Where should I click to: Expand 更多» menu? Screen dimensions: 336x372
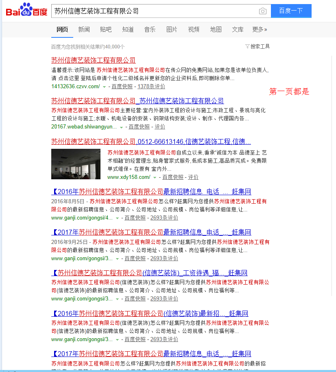pyautogui.click(x=260, y=29)
